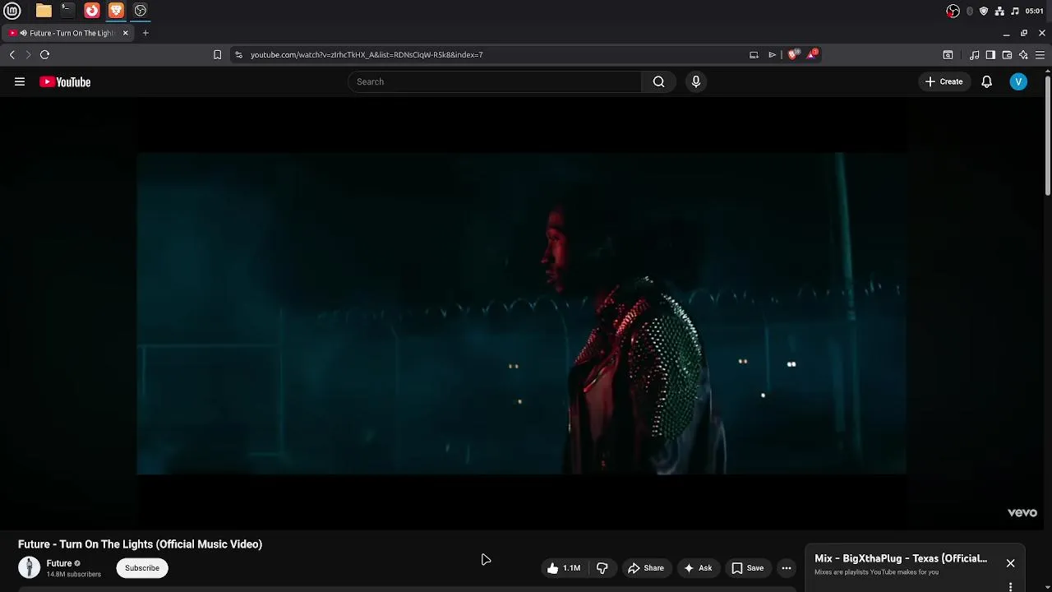This screenshot has height=592, width=1052.
Task: Like the video with 1.1M likes
Action: click(x=564, y=567)
